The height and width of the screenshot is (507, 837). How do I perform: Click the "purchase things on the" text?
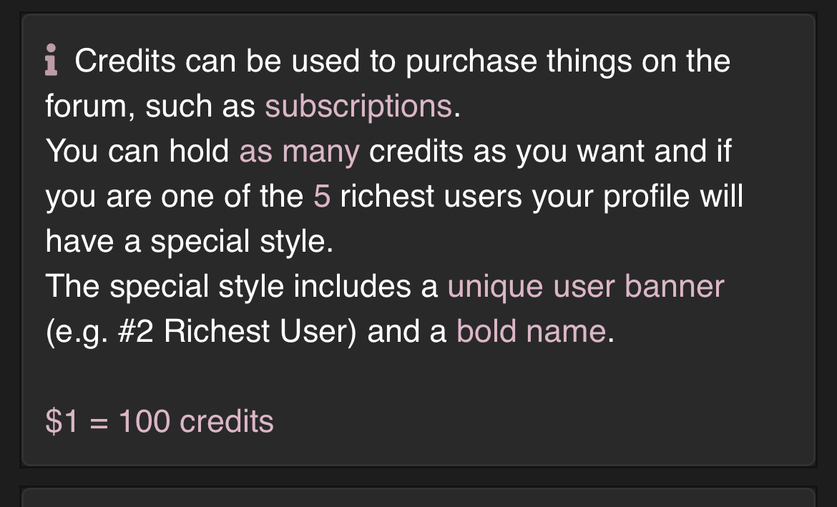568,61
